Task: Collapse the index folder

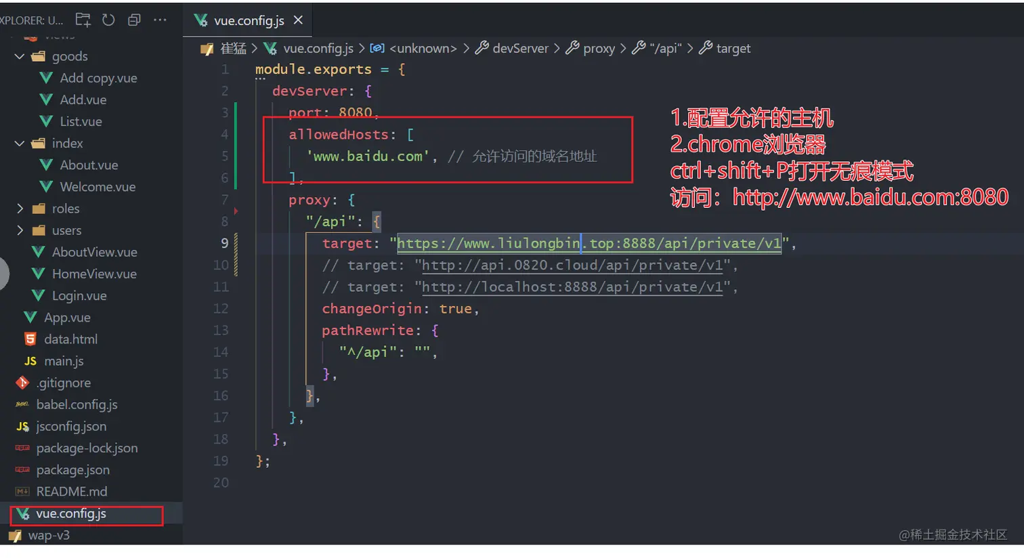Action: point(20,144)
